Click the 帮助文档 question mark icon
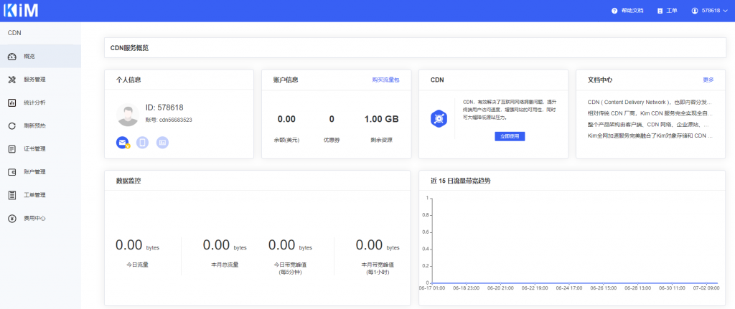This screenshot has width=735, height=309. [614, 11]
